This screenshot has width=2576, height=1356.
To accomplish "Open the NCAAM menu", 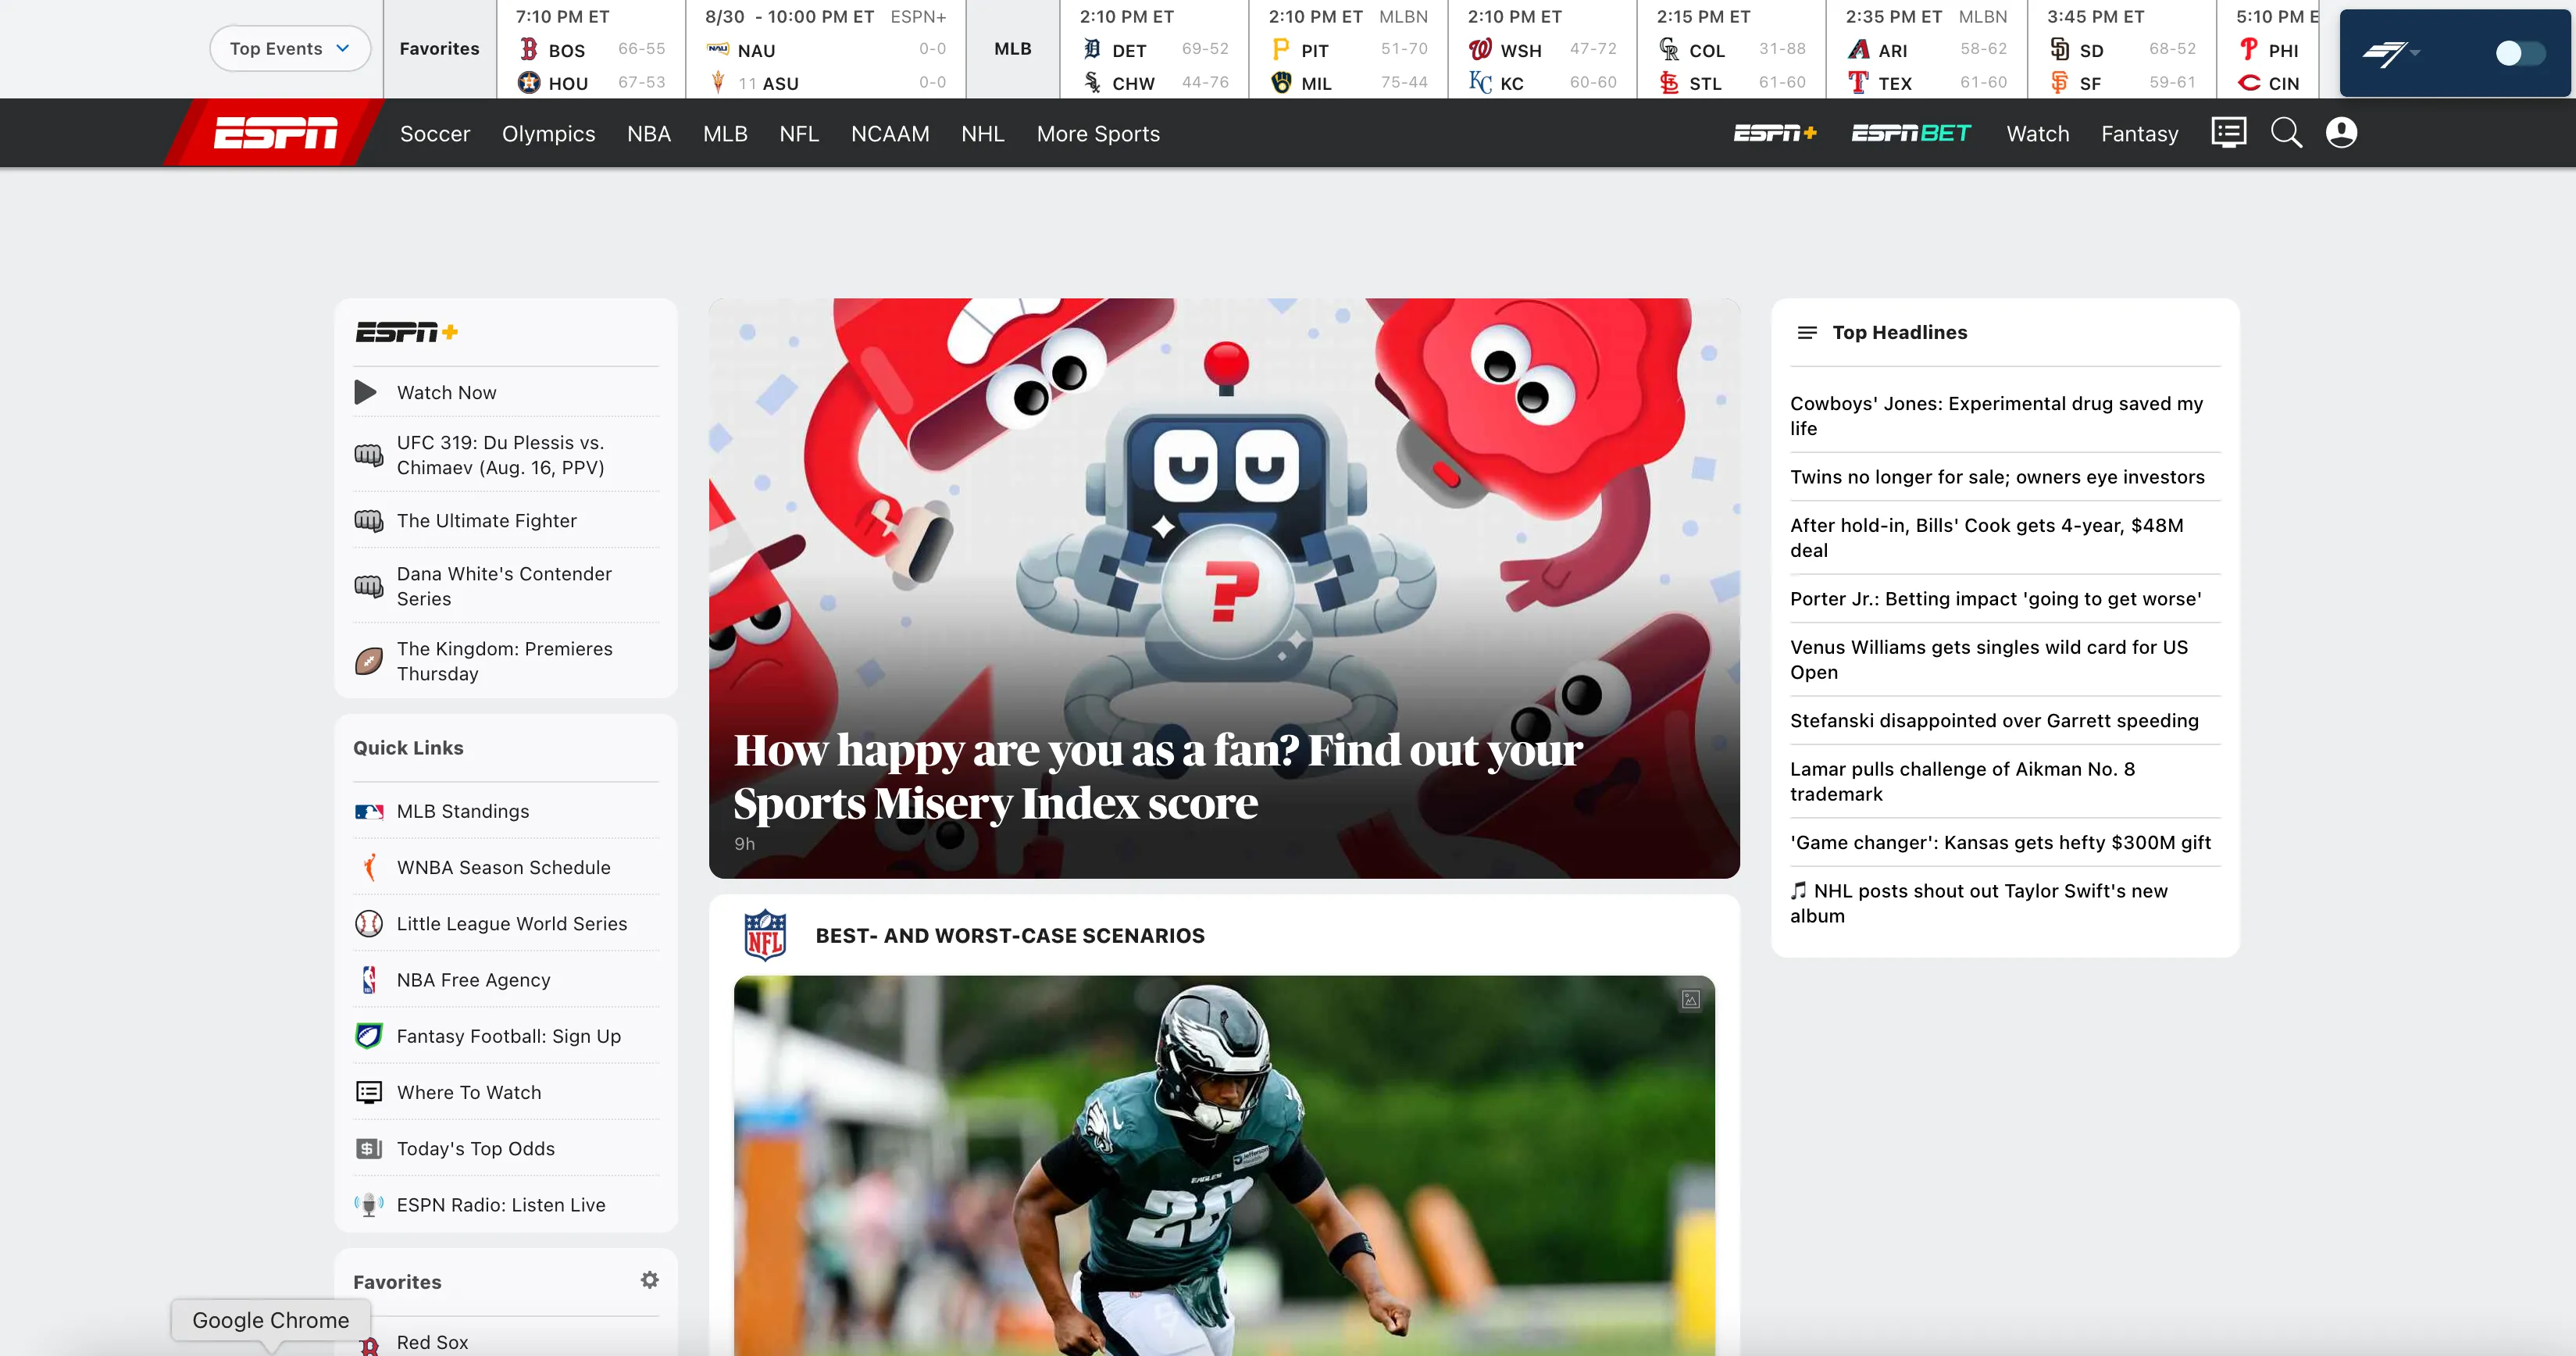I will click(890, 133).
